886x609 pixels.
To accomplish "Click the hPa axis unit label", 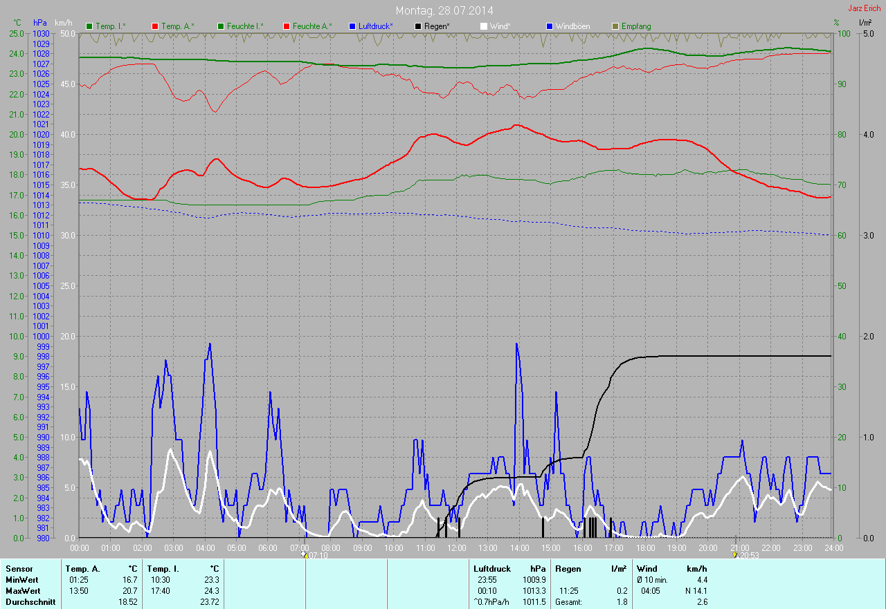I will [x=40, y=24].
